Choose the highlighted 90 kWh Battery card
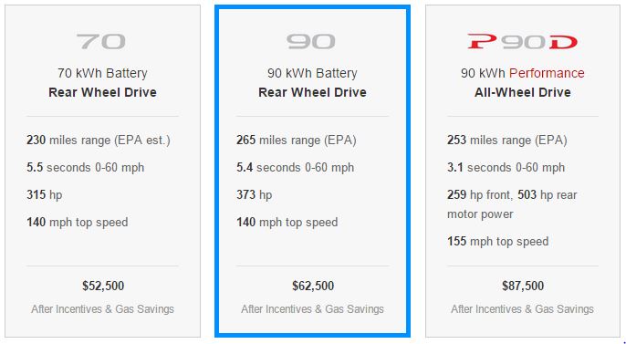626x344 pixels. (313, 172)
